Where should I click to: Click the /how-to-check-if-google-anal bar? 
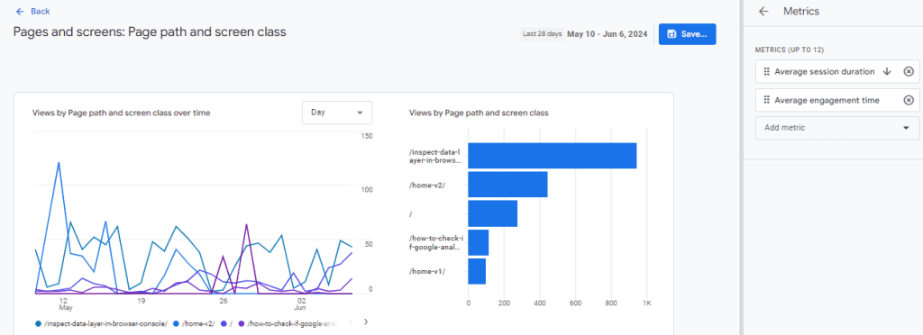tap(478, 243)
